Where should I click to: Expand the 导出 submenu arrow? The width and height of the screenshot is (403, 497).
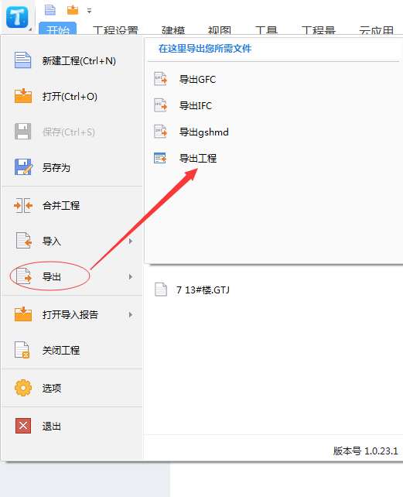(131, 276)
